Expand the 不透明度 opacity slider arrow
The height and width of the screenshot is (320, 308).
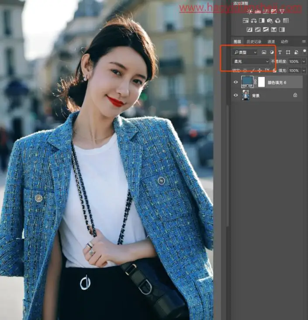click(304, 61)
